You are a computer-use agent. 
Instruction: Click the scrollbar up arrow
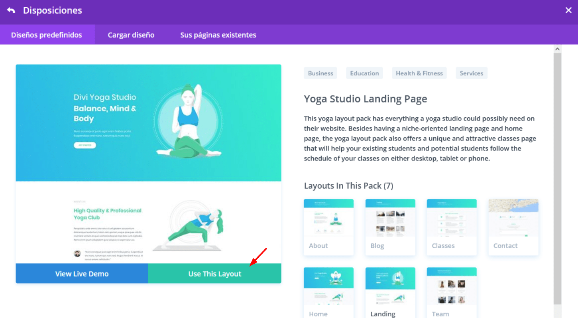558,49
